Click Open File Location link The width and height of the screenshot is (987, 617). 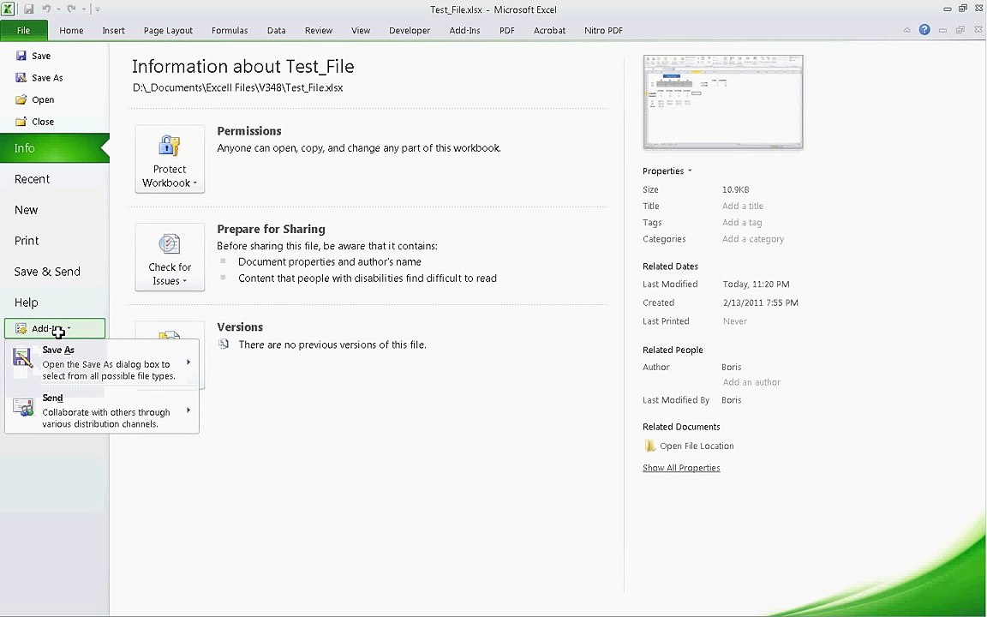(x=697, y=446)
